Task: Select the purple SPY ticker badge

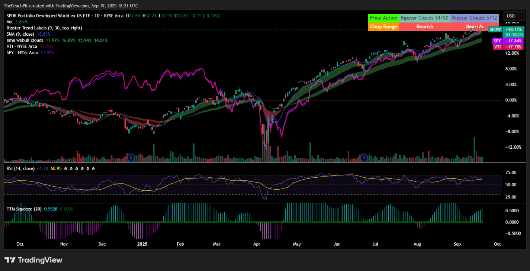Action: [497, 41]
